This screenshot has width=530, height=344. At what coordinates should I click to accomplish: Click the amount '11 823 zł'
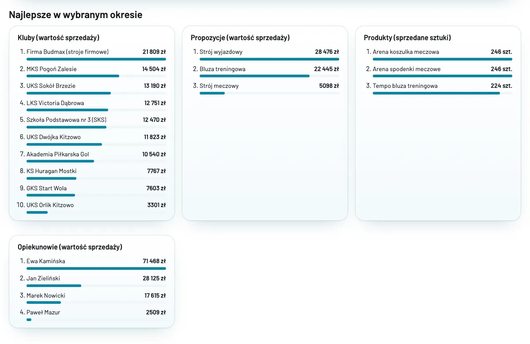(x=155, y=137)
